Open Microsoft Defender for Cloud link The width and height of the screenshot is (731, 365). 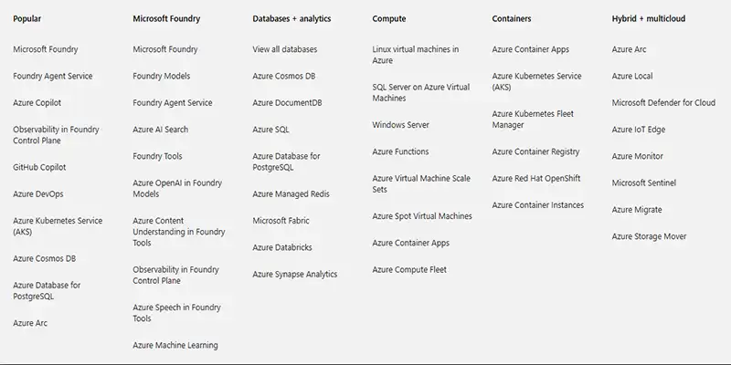tap(663, 103)
